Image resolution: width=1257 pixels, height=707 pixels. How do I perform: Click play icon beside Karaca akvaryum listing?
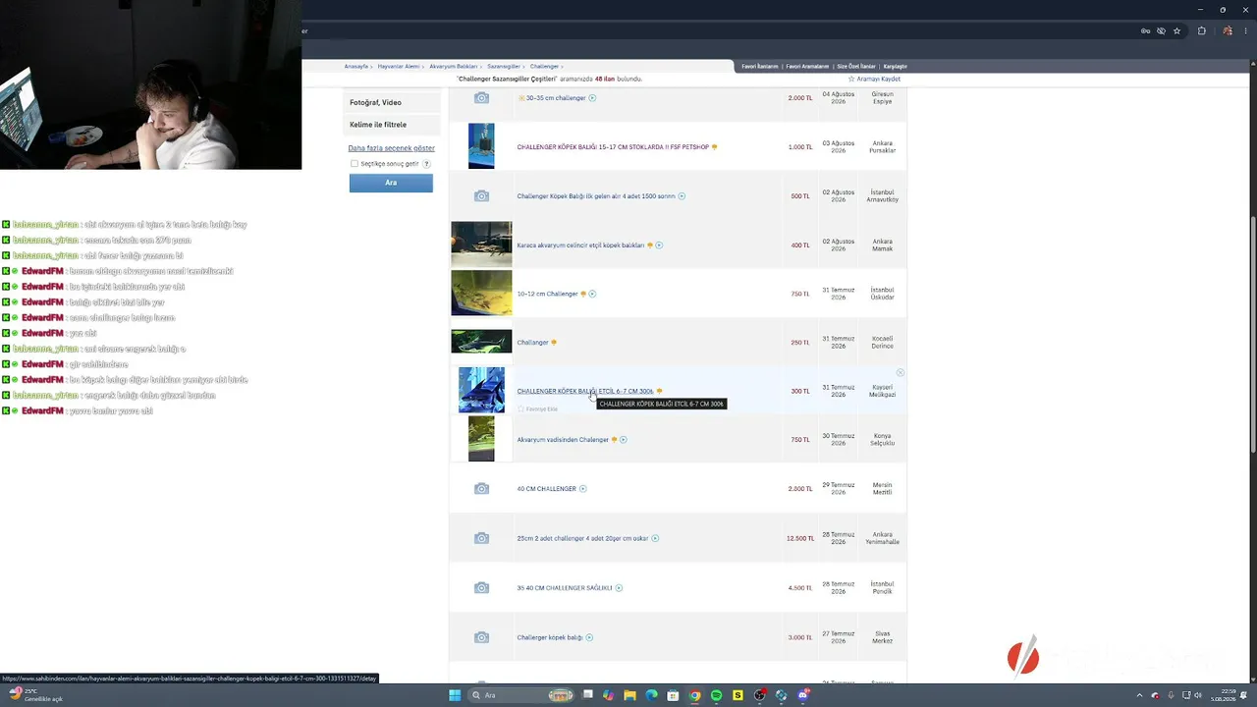coord(659,245)
